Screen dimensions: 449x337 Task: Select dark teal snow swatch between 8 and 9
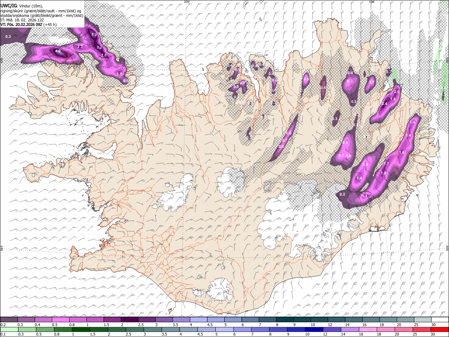click(x=285, y=319)
